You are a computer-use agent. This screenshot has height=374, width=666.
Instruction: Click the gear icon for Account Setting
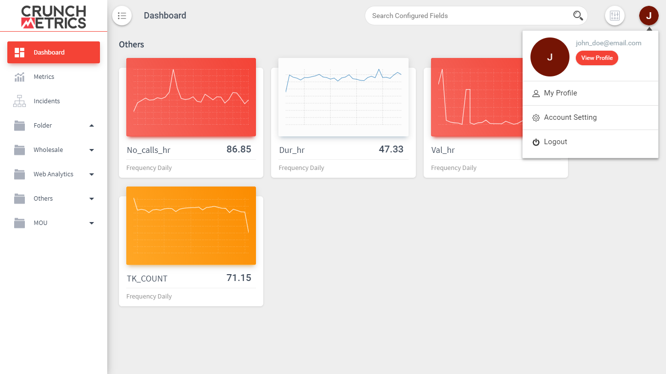click(536, 118)
